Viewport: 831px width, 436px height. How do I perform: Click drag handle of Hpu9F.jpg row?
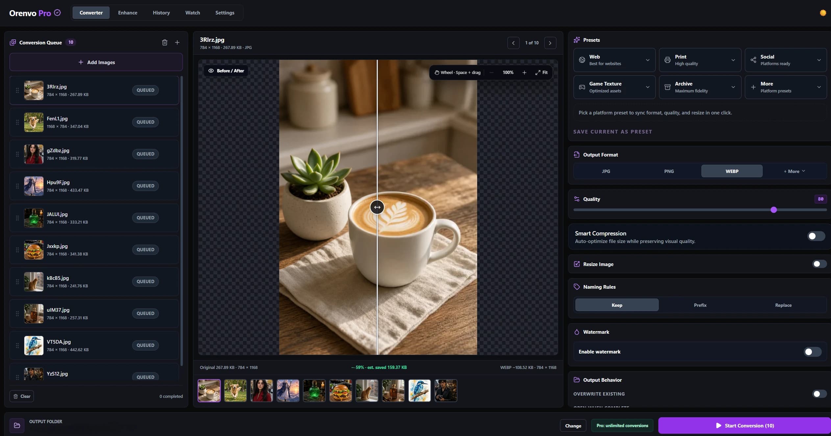click(x=17, y=186)
